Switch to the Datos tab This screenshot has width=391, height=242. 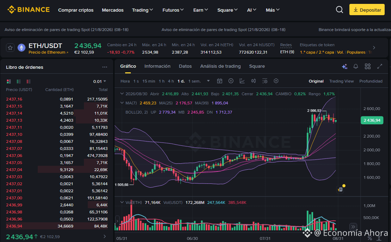(185, 66)
